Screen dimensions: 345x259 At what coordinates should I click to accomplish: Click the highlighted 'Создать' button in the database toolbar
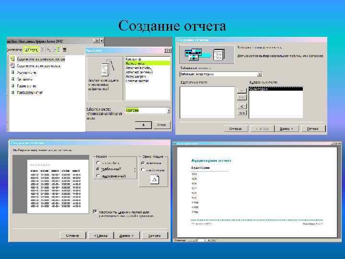[31, 50]
